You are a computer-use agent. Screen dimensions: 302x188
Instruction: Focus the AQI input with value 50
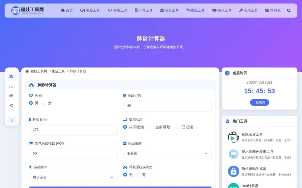[73, 153]
